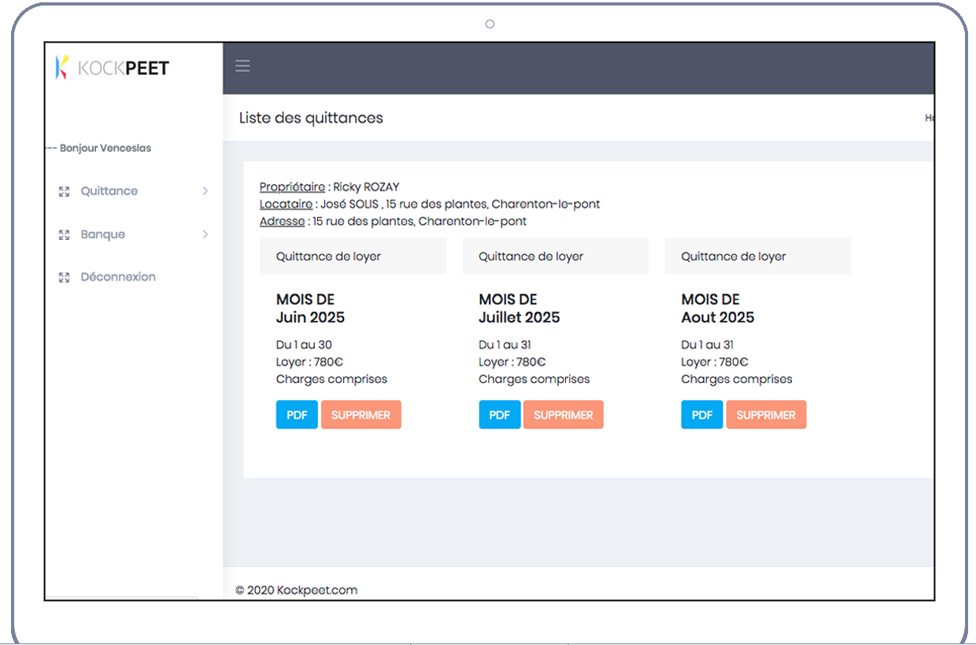The width and height of the screenshot is (976, 645).
Task: Click 'Loyer : 780€' in Juin 2025 card
Action: tap(309, 362)
